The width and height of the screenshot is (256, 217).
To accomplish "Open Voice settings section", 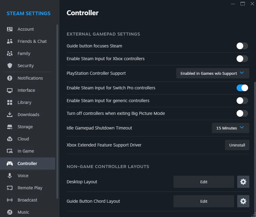I will [x=28, y=176].
